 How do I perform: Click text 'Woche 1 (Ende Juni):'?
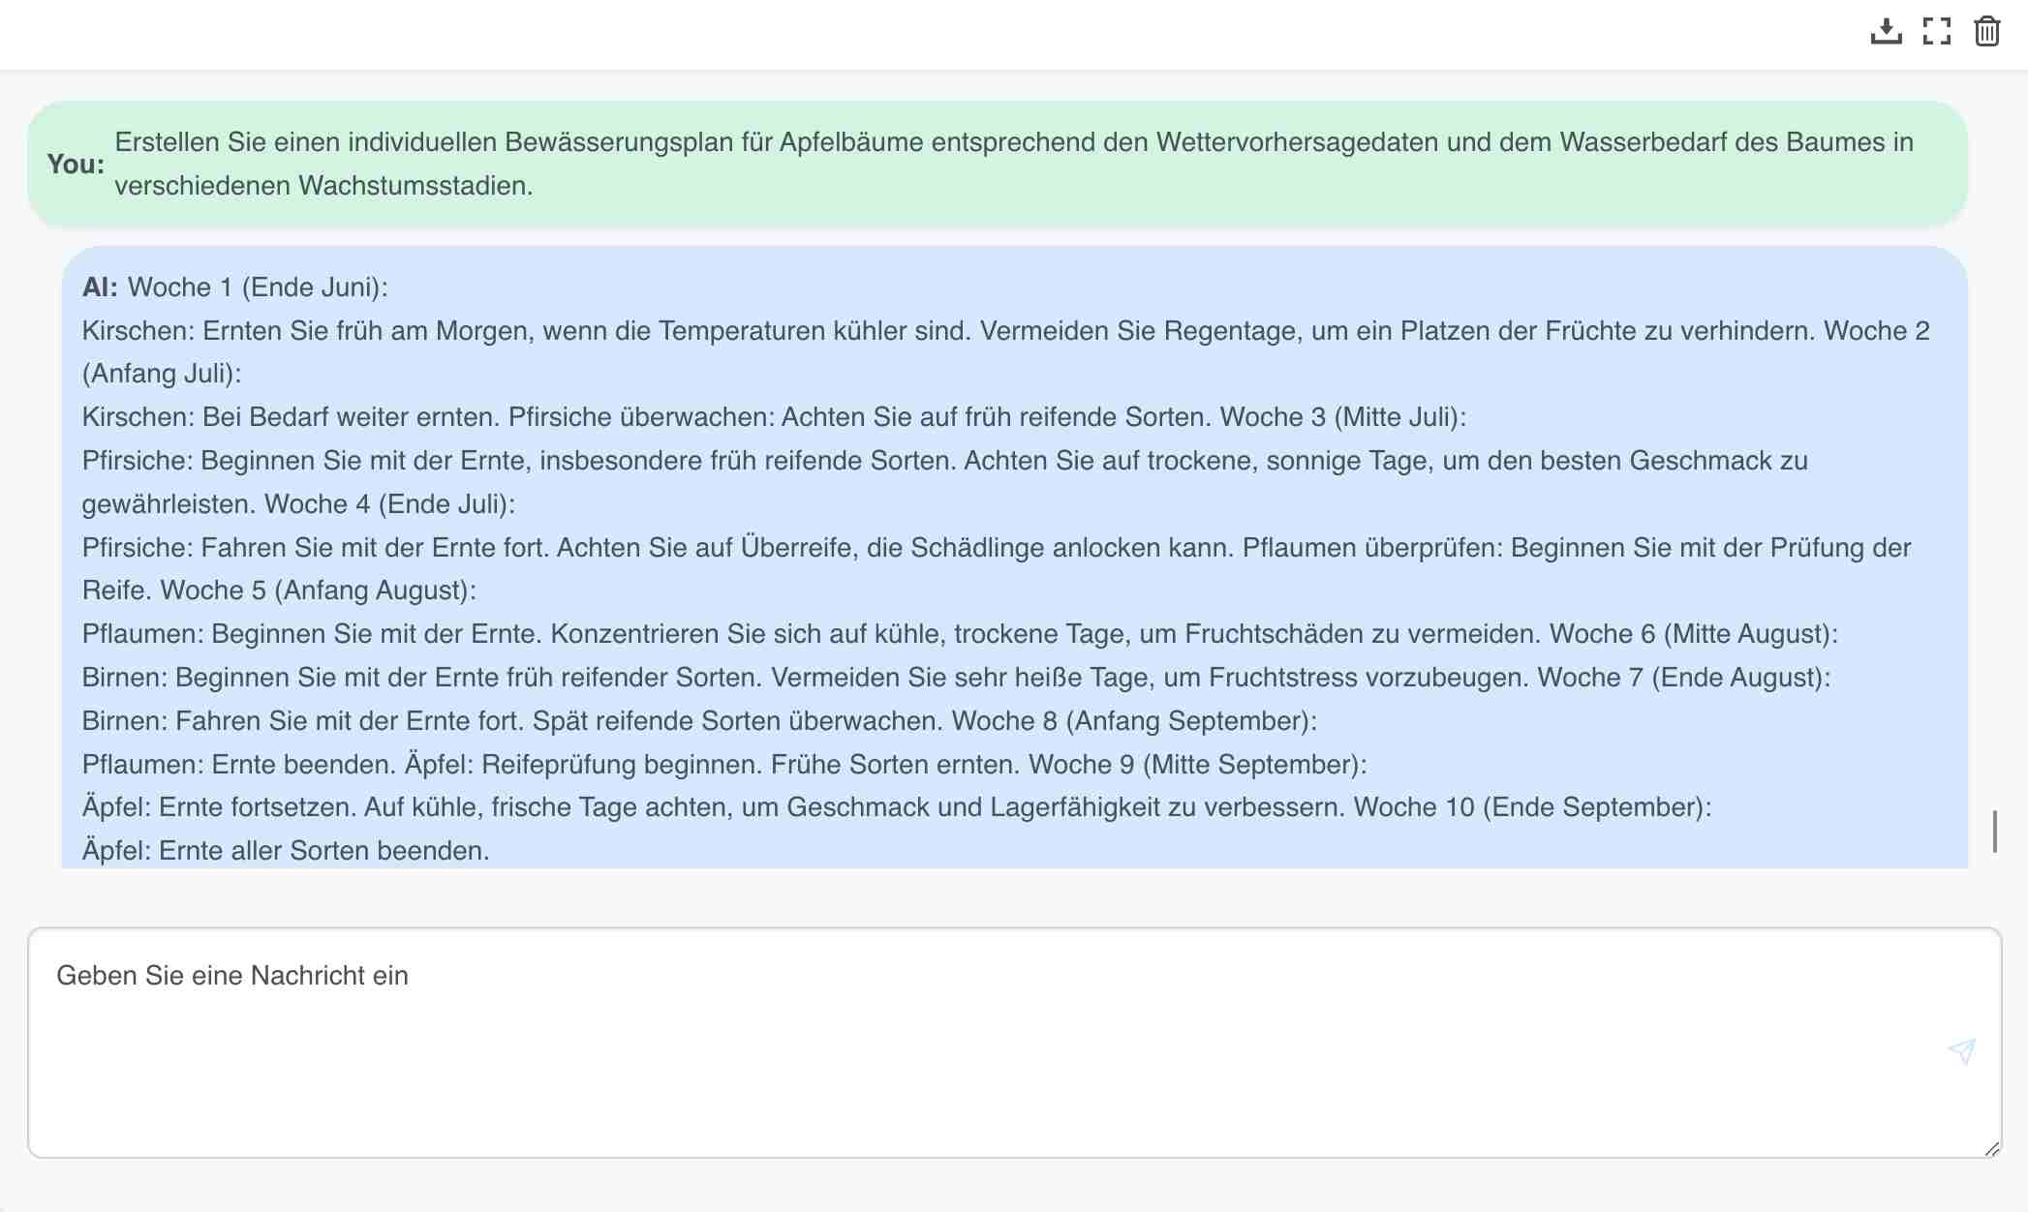[258, 288]
